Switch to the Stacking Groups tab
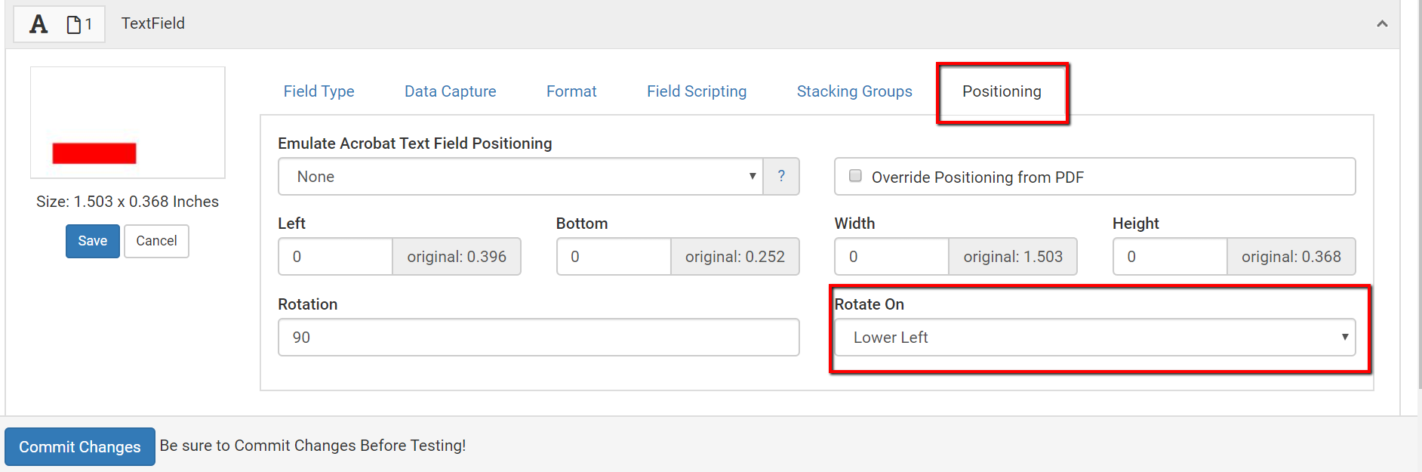The width and height of the screenshot is (1422, 472). [854, 91]
